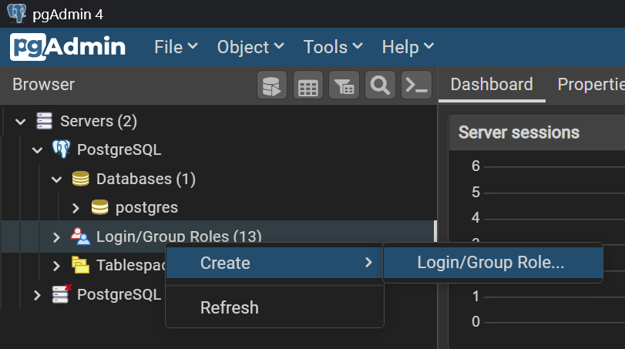Select the PostgreSQL elephant server icon

coord(61,149)
